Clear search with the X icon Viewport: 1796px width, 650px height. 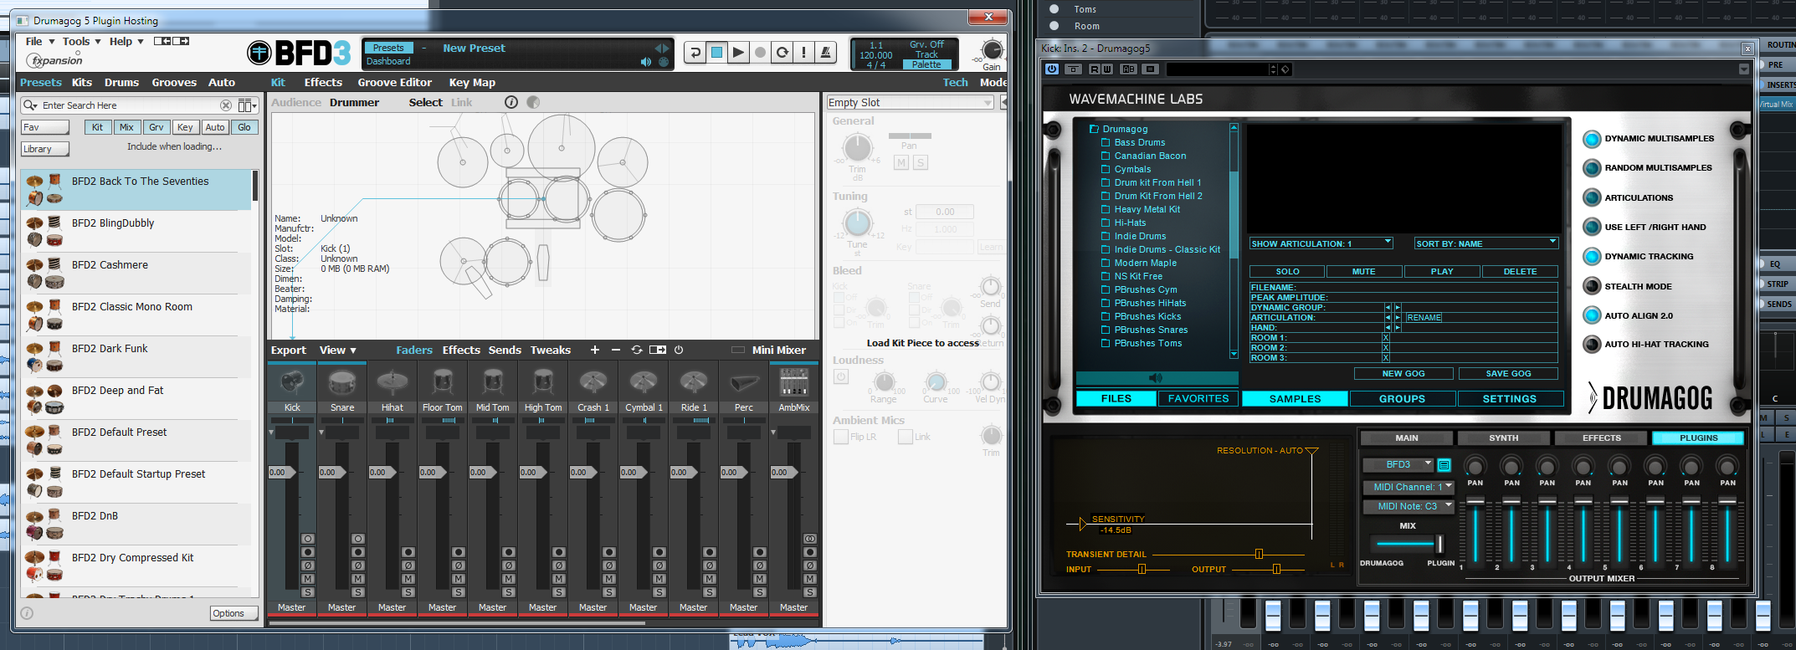click(x=226, y=105)
